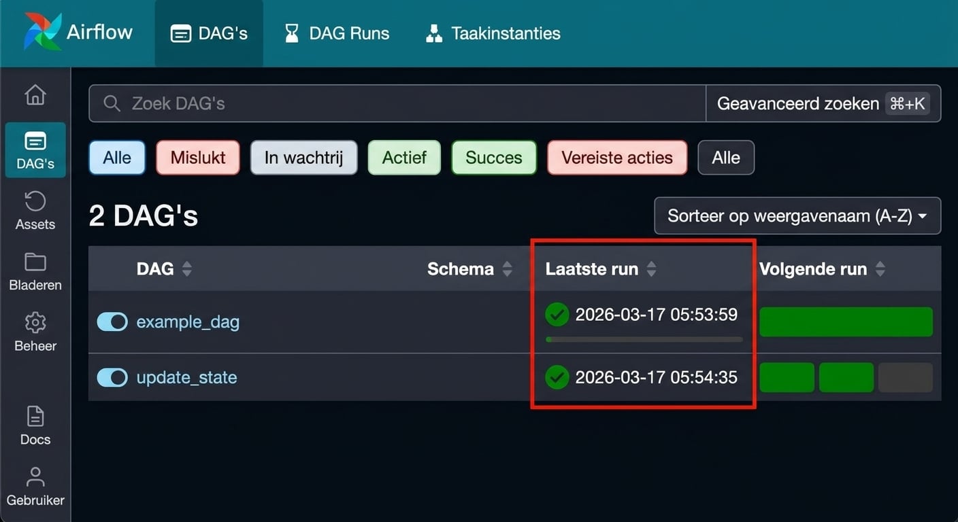Click update_state's second green run block
The height and width of the screenshot is (522, 958).
(x=846, y=377)
